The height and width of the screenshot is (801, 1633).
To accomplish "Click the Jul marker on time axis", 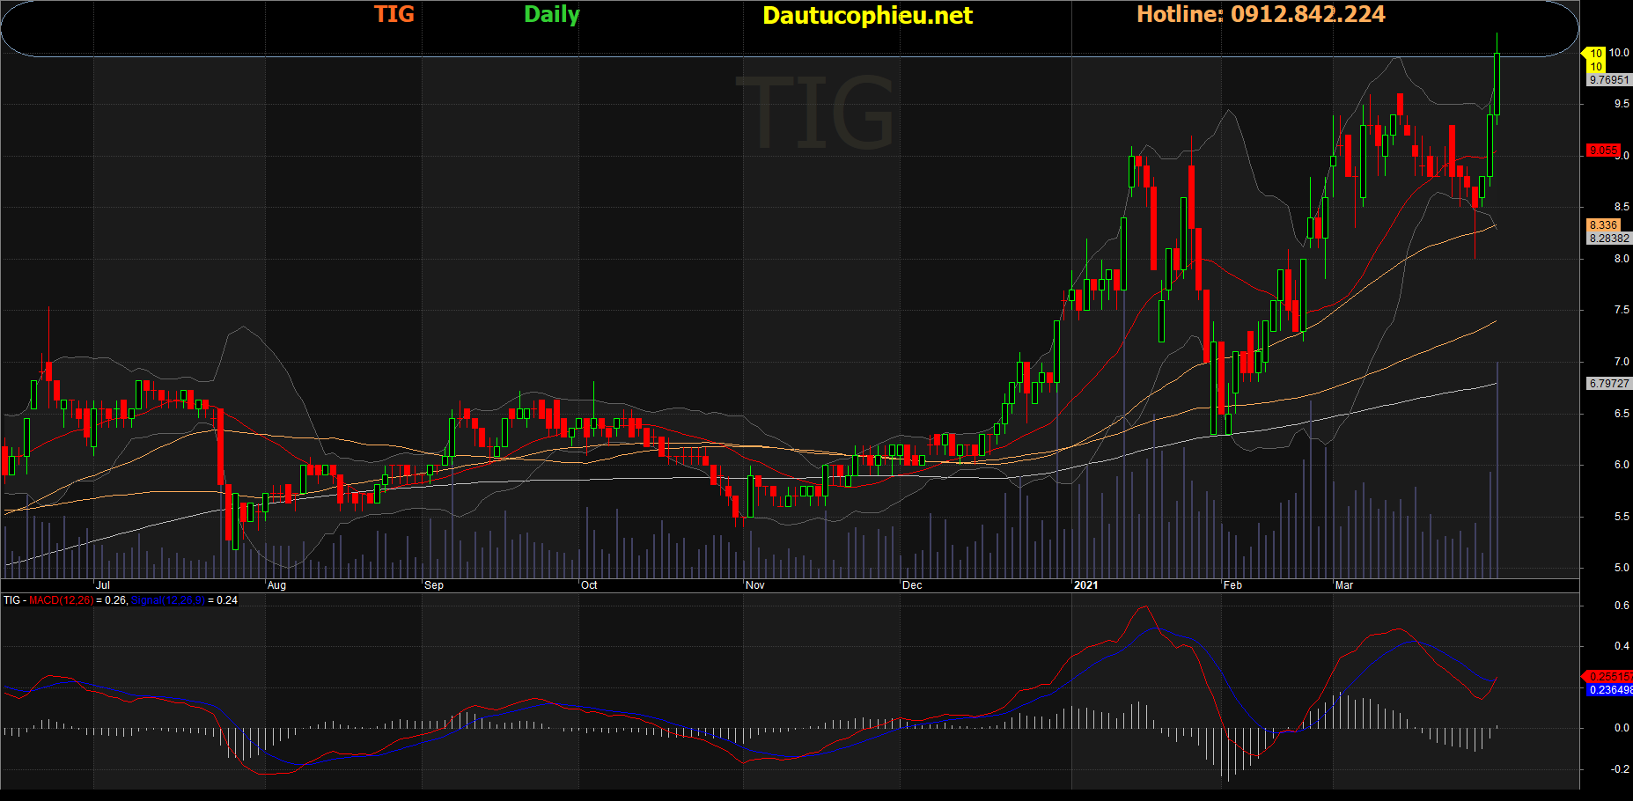I will point(103,585).
